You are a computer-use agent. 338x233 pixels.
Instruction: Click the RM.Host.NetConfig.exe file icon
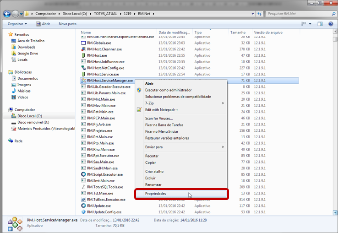click(83, 68)
